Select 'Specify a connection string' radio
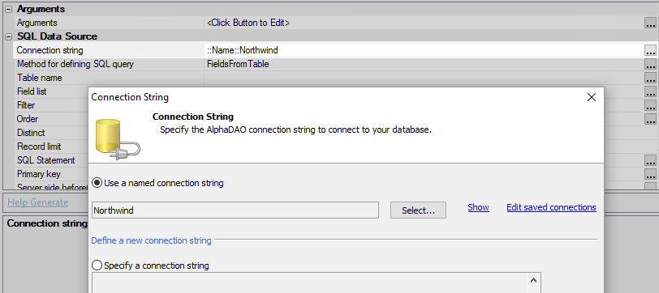 click(97, 265)
